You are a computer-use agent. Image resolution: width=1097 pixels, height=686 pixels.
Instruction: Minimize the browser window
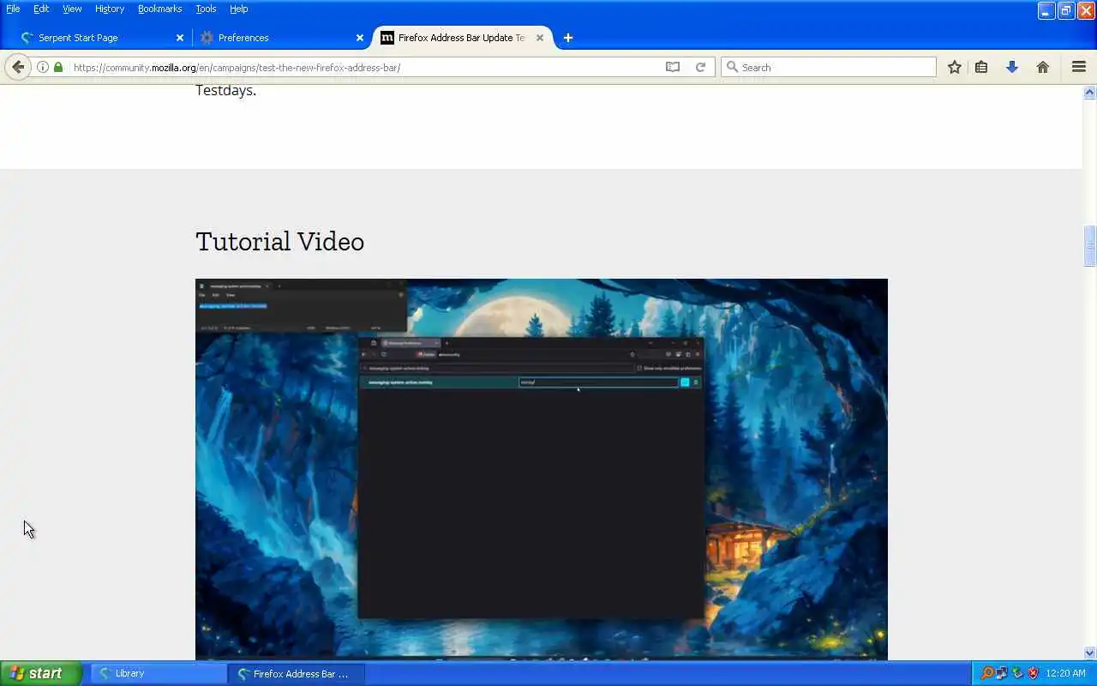tap(1046, 10)
